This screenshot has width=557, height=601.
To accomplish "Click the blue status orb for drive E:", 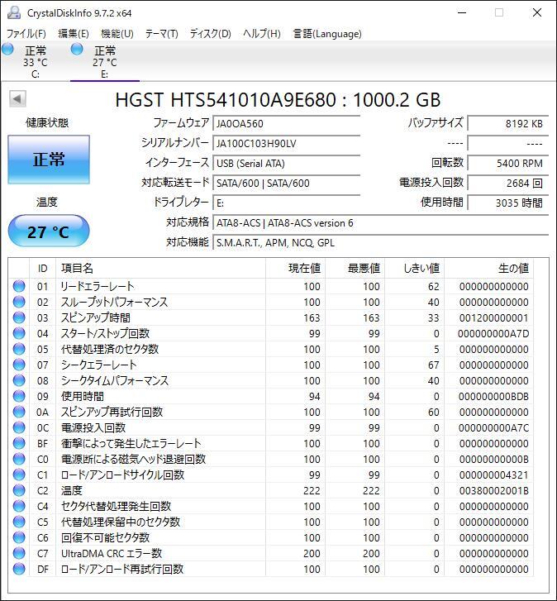I will click(x=77, y=49).
